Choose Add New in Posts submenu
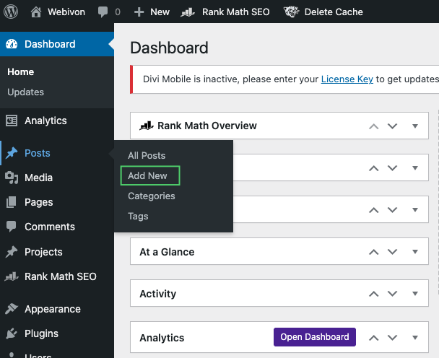 click(x=147, y=175)
